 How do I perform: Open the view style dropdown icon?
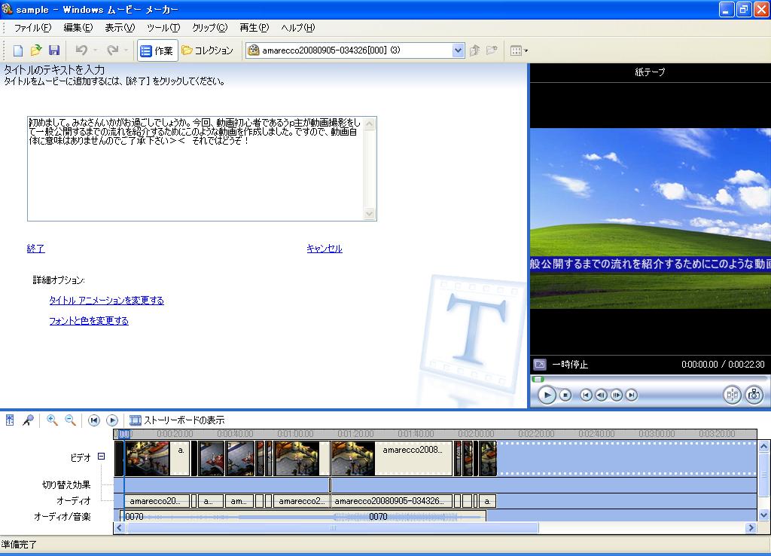point(519,50)
